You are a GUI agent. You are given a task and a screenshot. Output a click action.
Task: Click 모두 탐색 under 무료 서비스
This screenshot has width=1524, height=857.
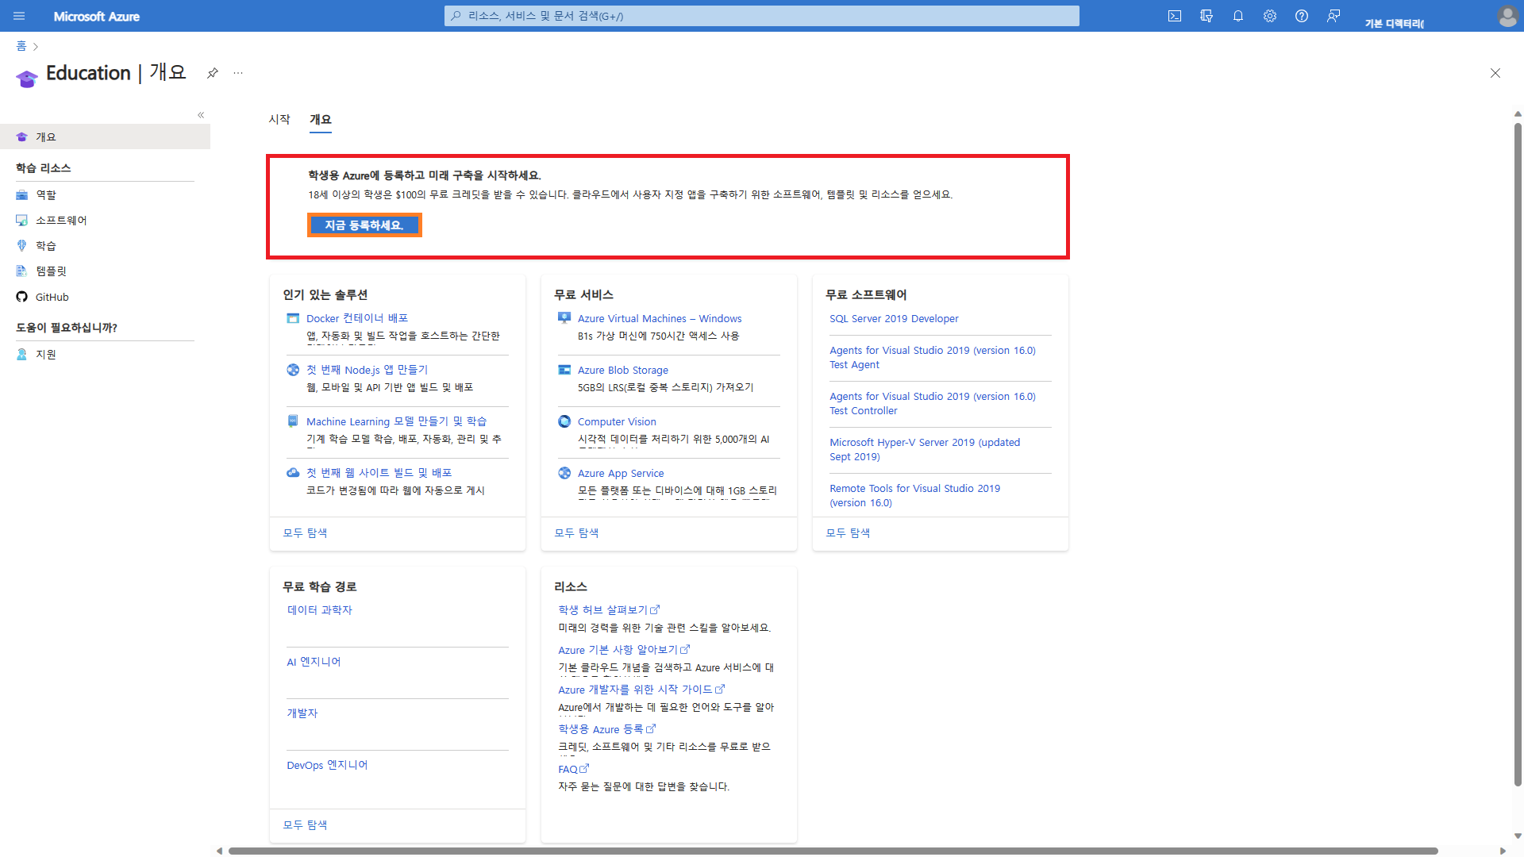coord(576,532)
